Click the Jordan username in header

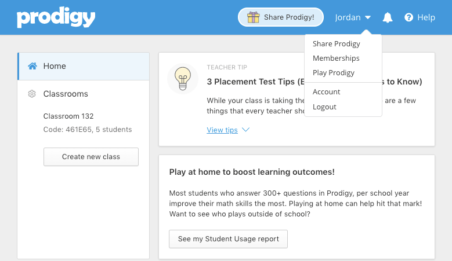pos(348,17)
